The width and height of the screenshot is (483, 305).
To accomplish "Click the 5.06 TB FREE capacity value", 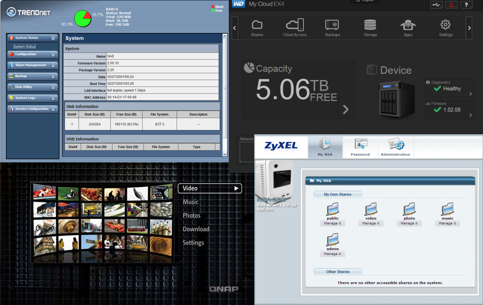I will (x=296, y=89).
